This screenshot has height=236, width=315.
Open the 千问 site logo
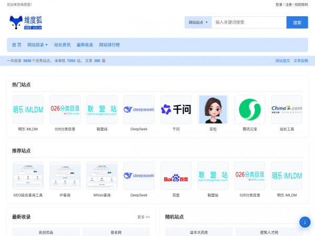coord(176,110)
